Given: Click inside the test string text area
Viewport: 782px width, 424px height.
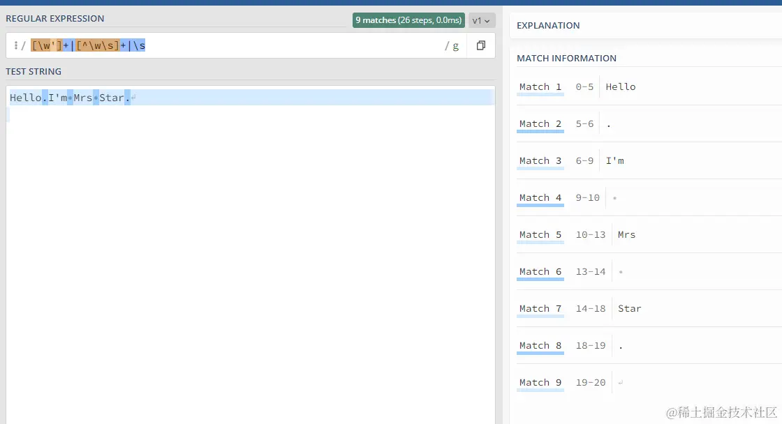Looking at the screenshot, I should coord(251,254).
